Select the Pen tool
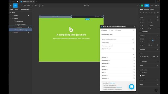The height and width of the screenshot is (94, 168). (x=28, y=5)
